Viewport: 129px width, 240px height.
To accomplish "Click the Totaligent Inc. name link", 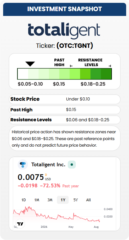I will [48, 165].
